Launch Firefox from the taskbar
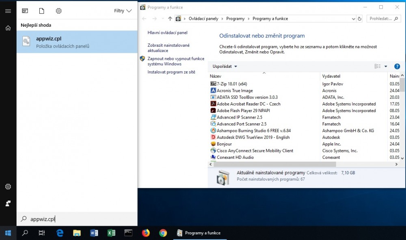The height and width of the screenshot is (240, 406). coord(146,233)
